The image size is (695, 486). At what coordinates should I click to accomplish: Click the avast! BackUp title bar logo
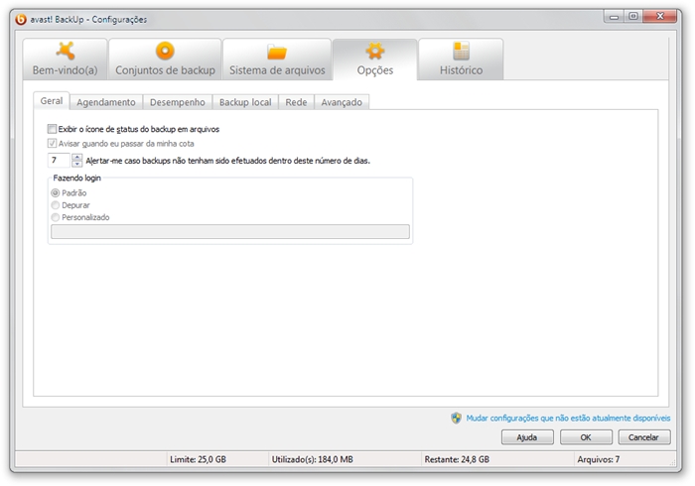tap(21, 20)
